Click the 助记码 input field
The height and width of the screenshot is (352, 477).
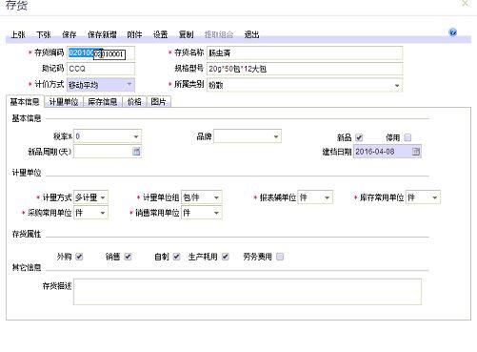point(101,69)
